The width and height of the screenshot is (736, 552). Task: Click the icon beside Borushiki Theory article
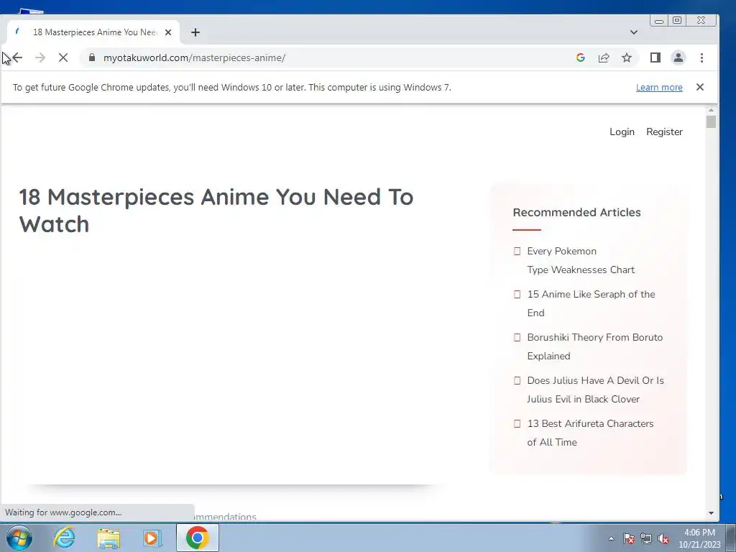point(517,338)
